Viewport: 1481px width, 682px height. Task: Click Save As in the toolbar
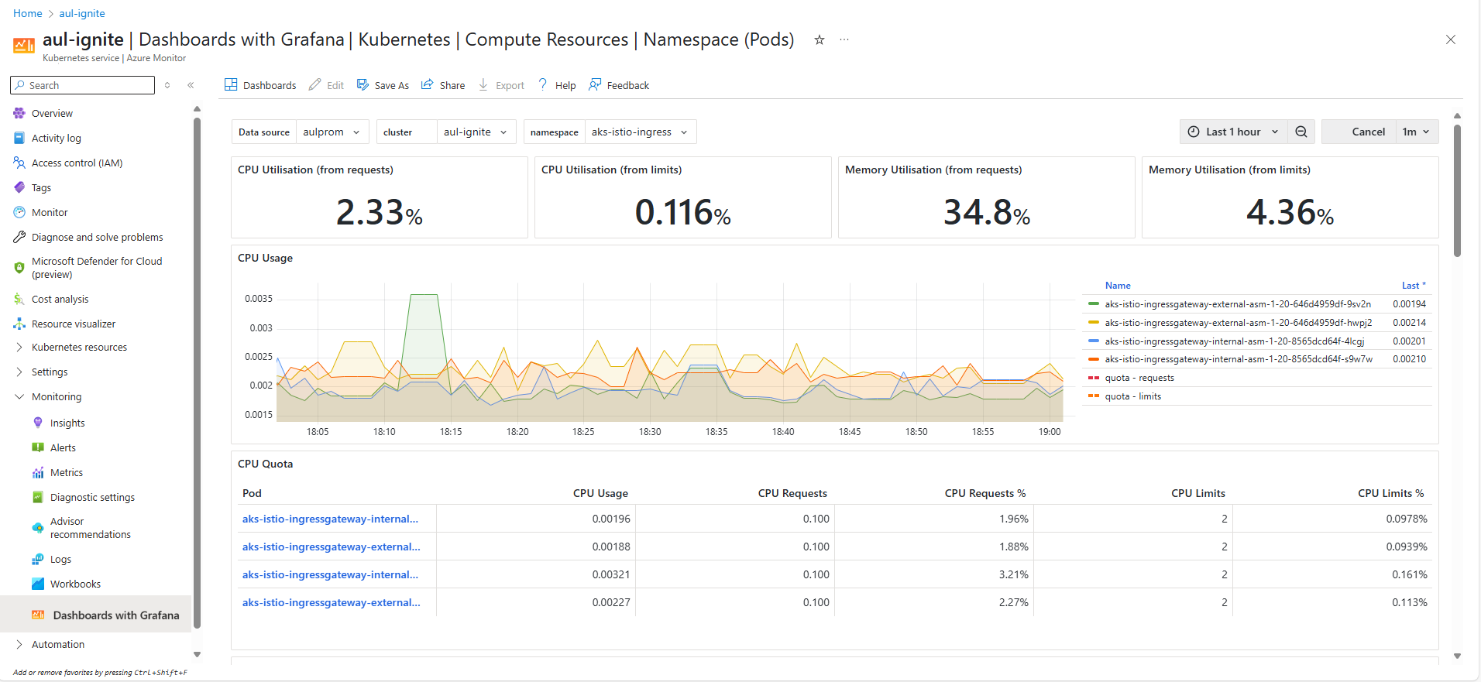click(x=383, y=85)
